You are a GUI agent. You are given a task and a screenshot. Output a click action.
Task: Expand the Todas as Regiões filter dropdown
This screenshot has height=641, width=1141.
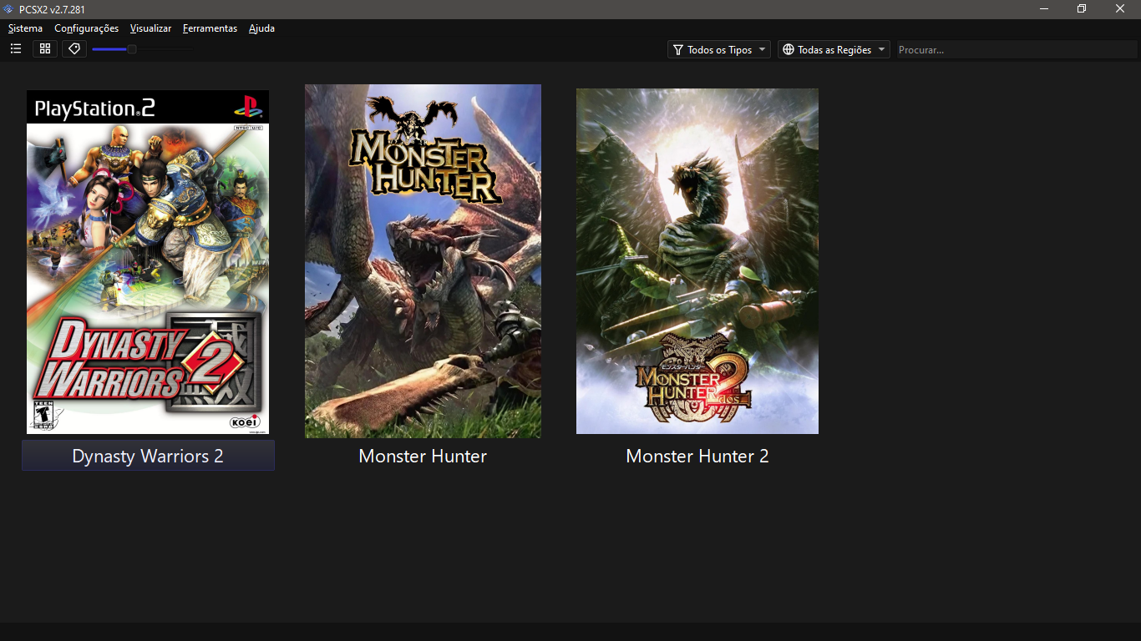834,50
